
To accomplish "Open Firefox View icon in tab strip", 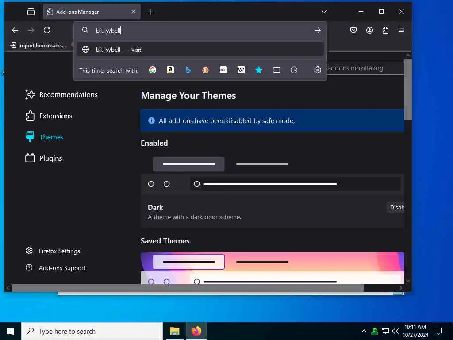I will (x=31, y=12).
